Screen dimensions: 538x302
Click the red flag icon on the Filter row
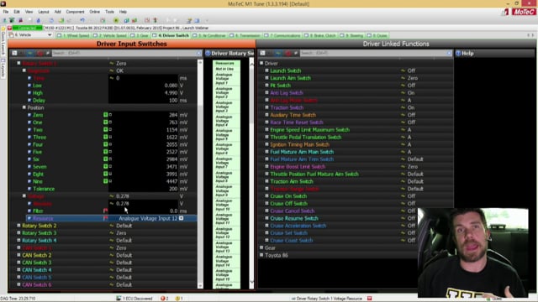pos(105,211)
